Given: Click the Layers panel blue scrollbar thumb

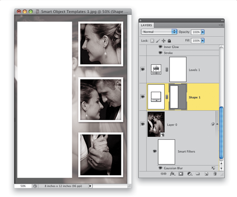Looking at the screenshot, I should coord(221,133).
